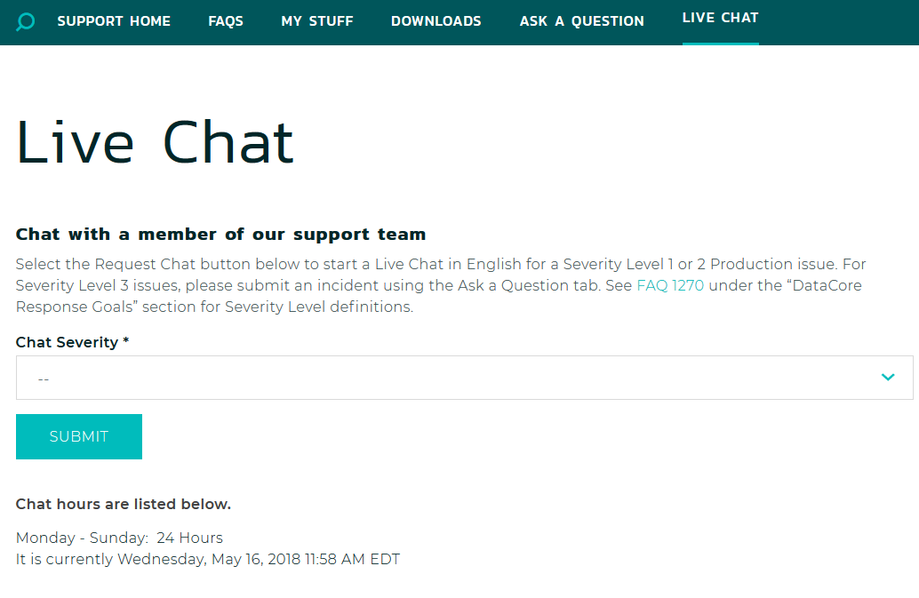Select the Live Chat tab

720,18
